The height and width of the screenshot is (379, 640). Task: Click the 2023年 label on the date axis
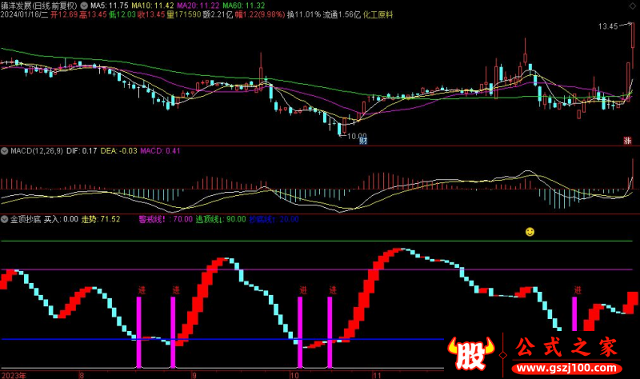pos(14,375)
